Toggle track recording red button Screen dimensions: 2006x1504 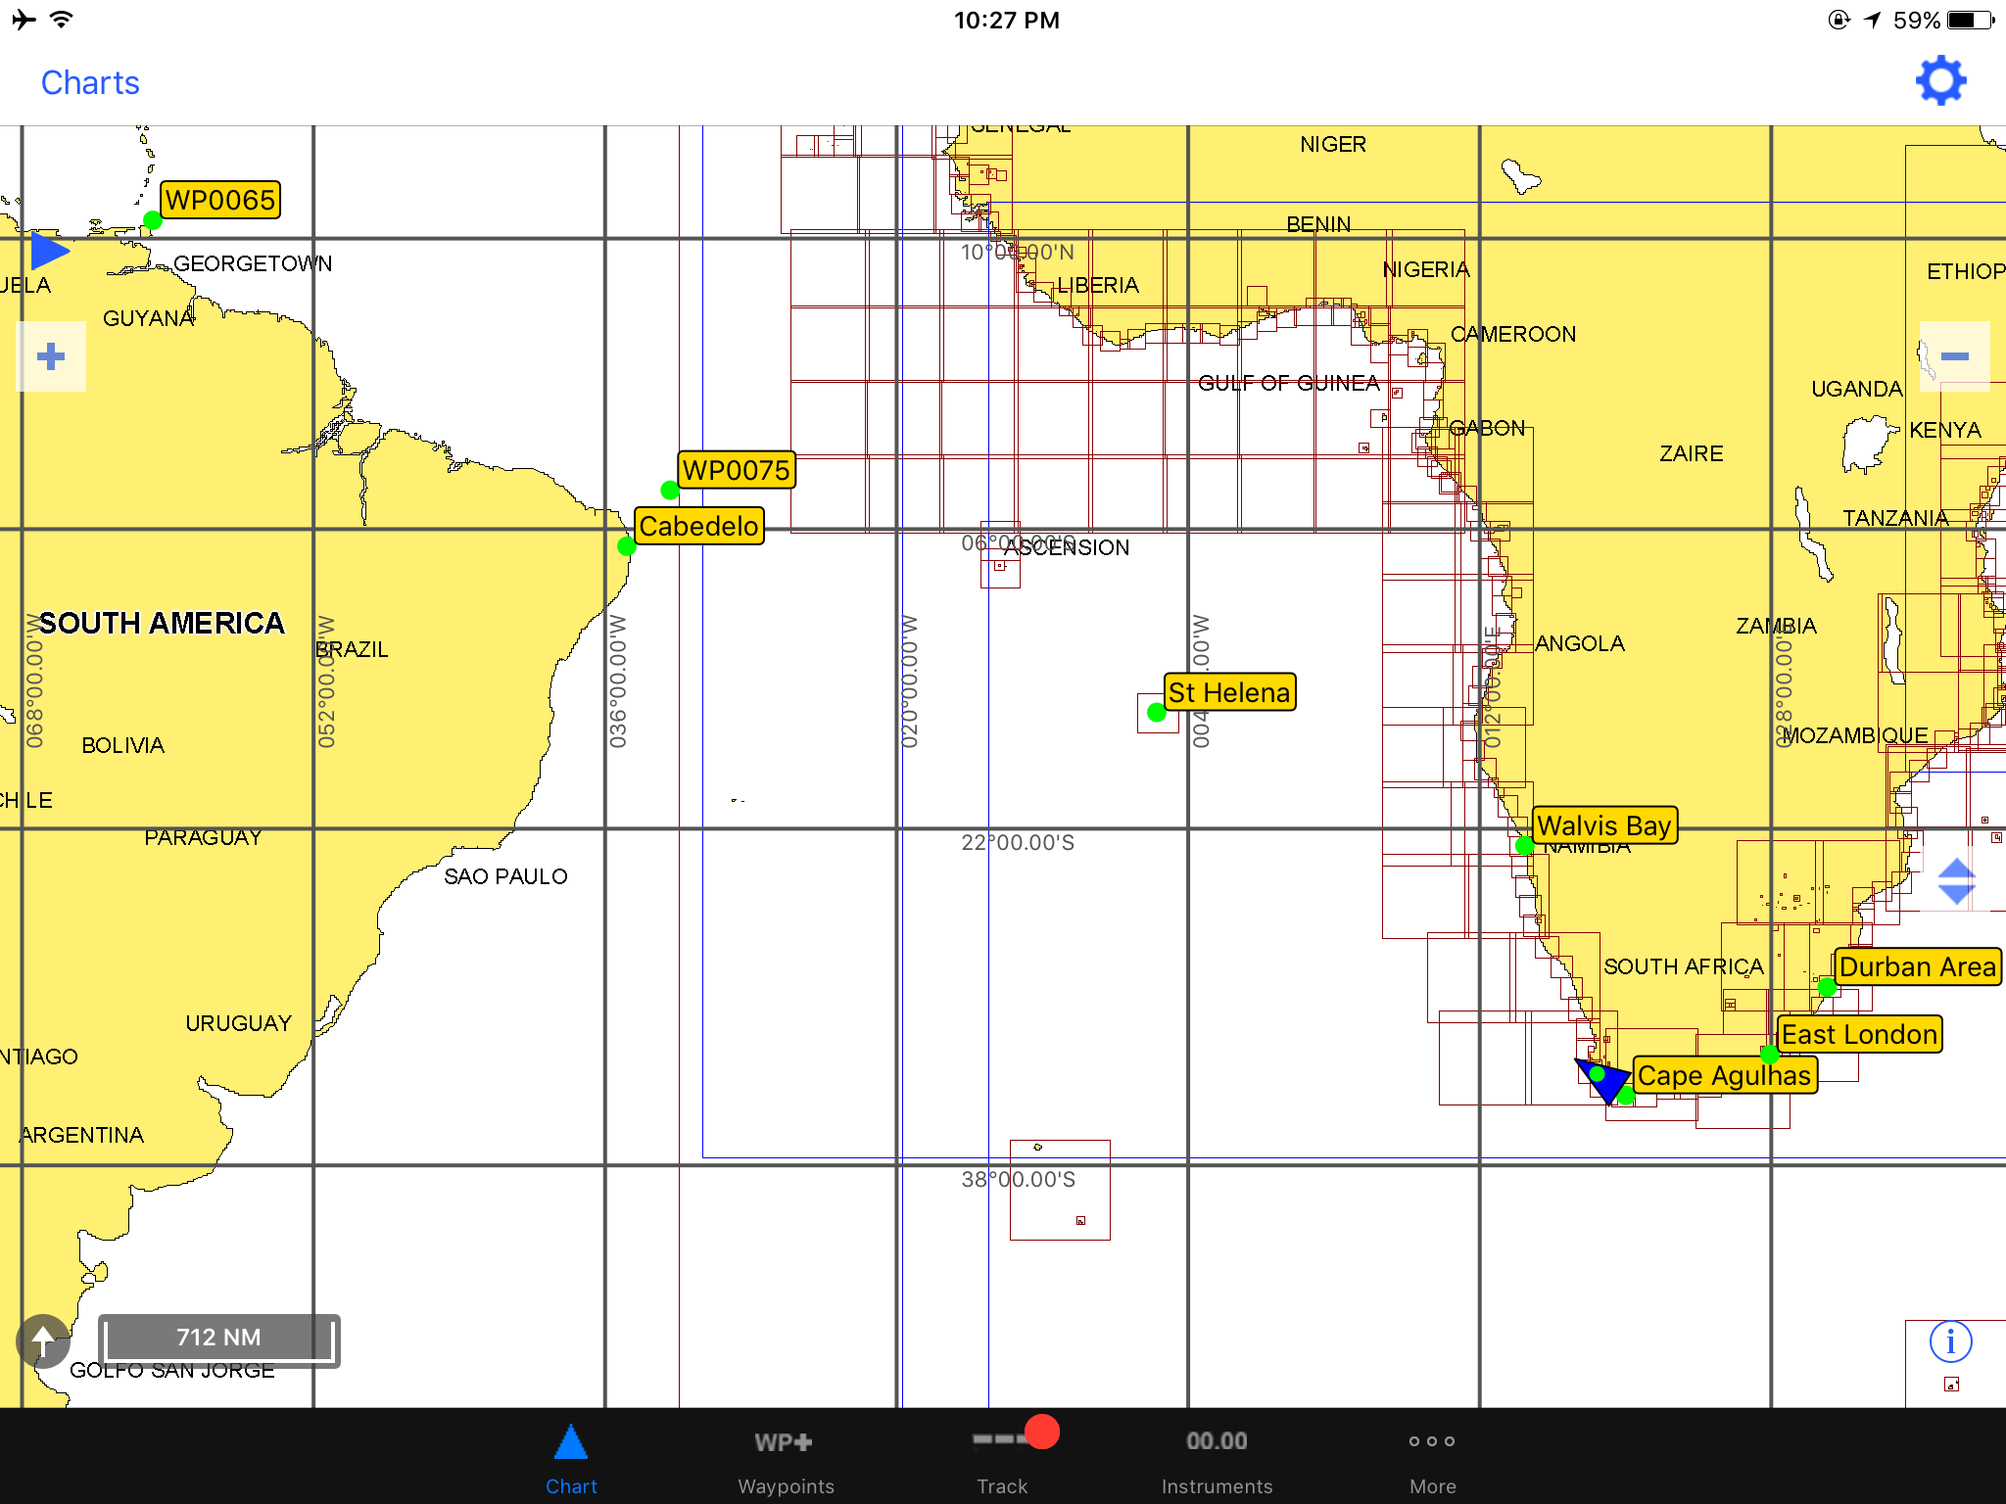[1040, 1432]
